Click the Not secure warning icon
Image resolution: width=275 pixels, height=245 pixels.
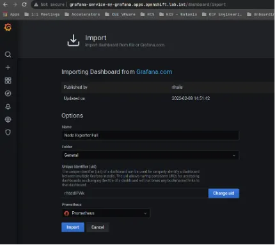tap(36, 4)
